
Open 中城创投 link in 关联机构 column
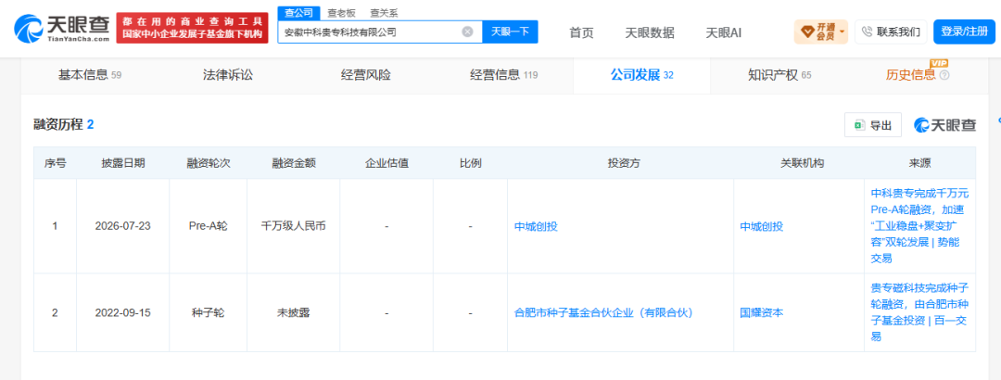[761, 226]
